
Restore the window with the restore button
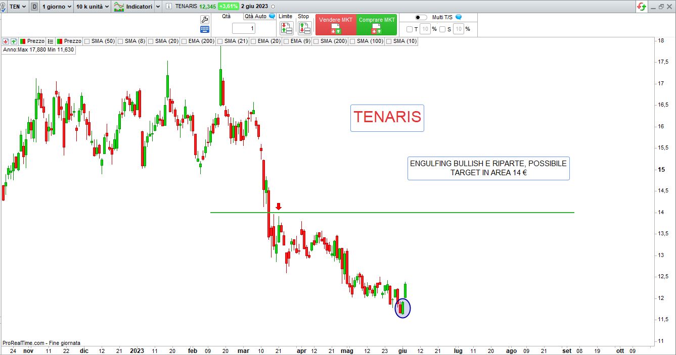pyautogui.click(x=660, y=7)
